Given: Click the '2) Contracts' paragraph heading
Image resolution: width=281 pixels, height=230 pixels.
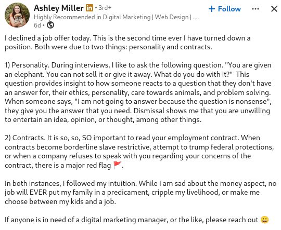Looking at the screenshot, I should click(x=25, y=138).
